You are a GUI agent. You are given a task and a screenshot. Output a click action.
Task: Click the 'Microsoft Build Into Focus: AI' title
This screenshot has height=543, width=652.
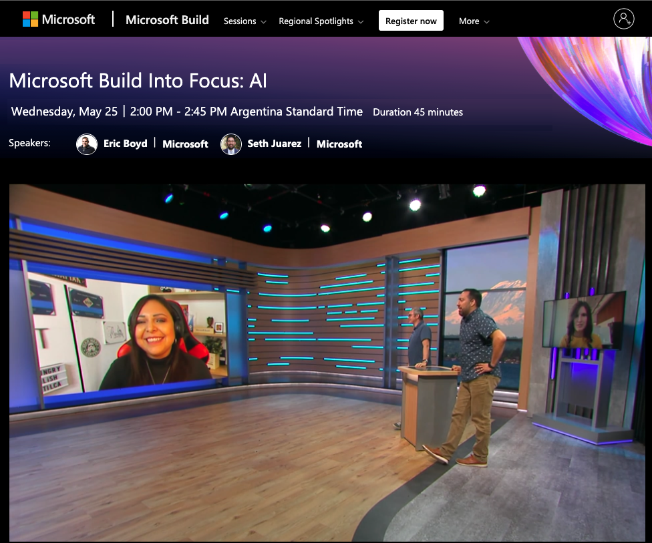click(138, 81)
